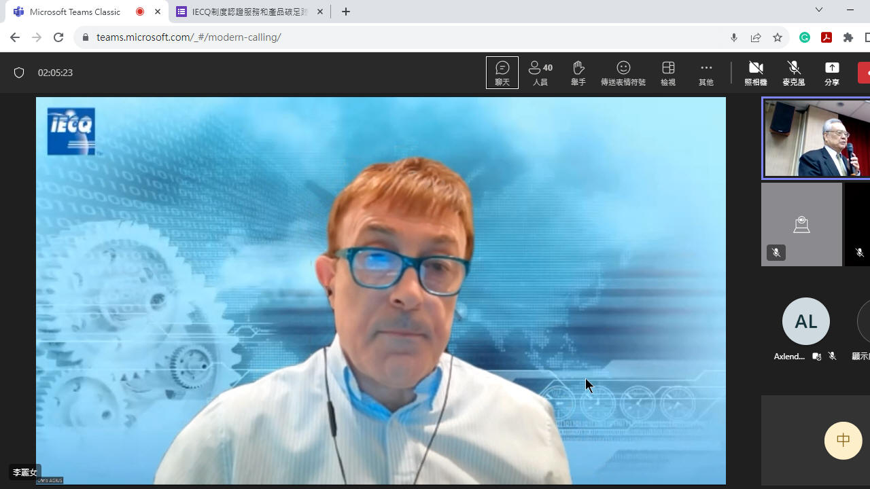
Task: Click the 02:05:23 meeting timer
Action: pyautogui.click(x=55, y=73)
